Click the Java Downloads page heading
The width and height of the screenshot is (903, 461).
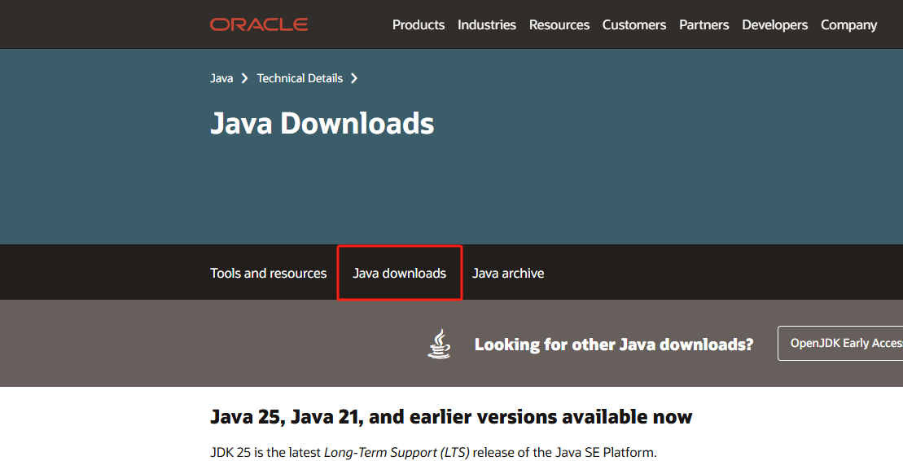coord(322,123)
